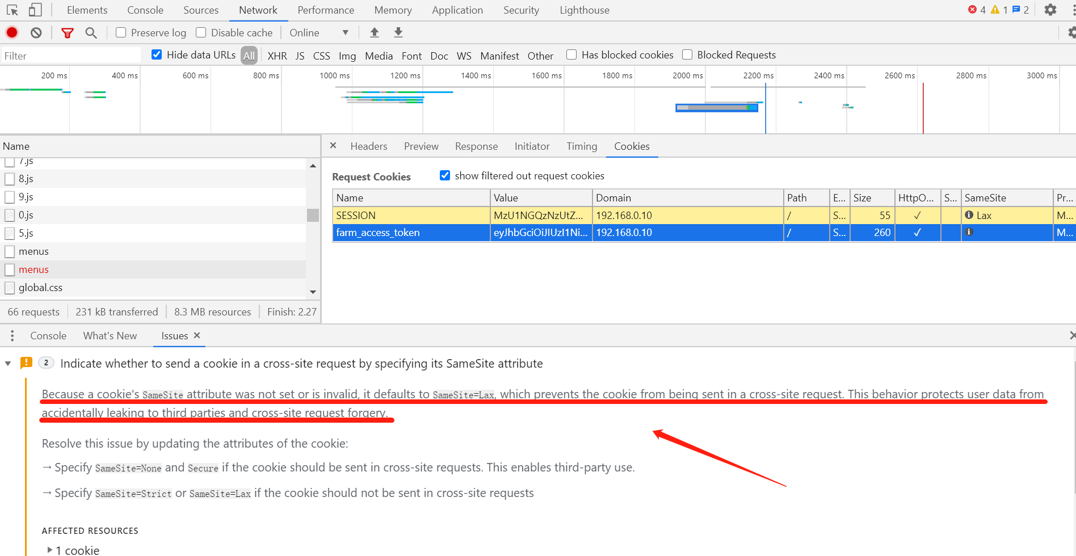The width and height of the screenshot is (1076, 556).
Task: Enable Disable cache
Action: coord(201,32)
